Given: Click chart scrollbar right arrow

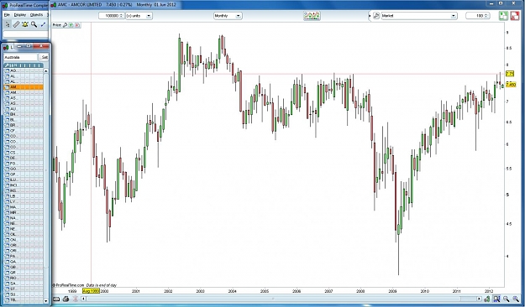Looking at the screenshot, I should 479,299.
